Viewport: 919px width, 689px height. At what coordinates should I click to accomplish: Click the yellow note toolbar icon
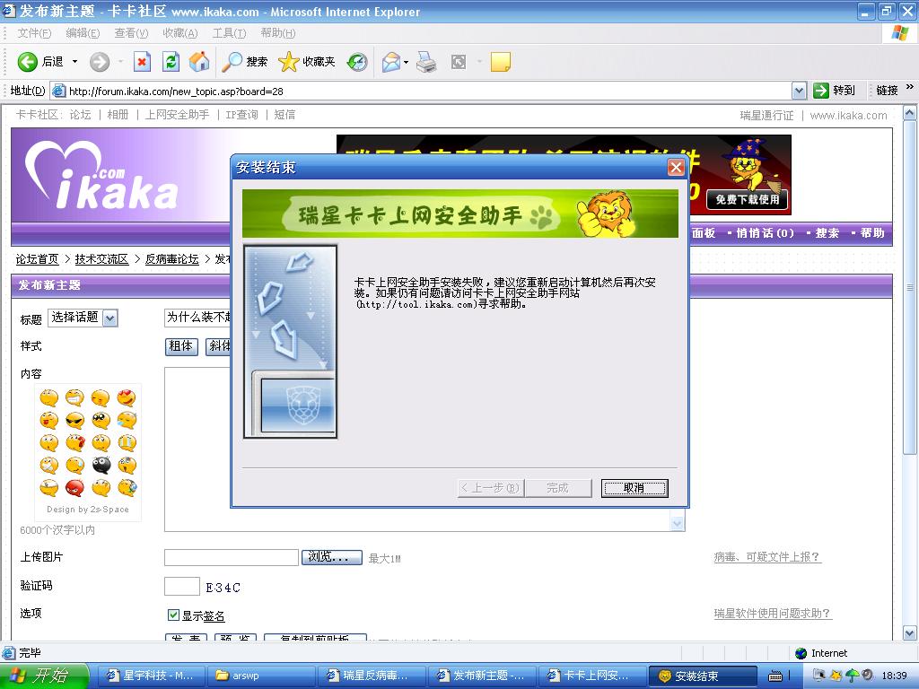pyautogui.click(x=500, y=62)
